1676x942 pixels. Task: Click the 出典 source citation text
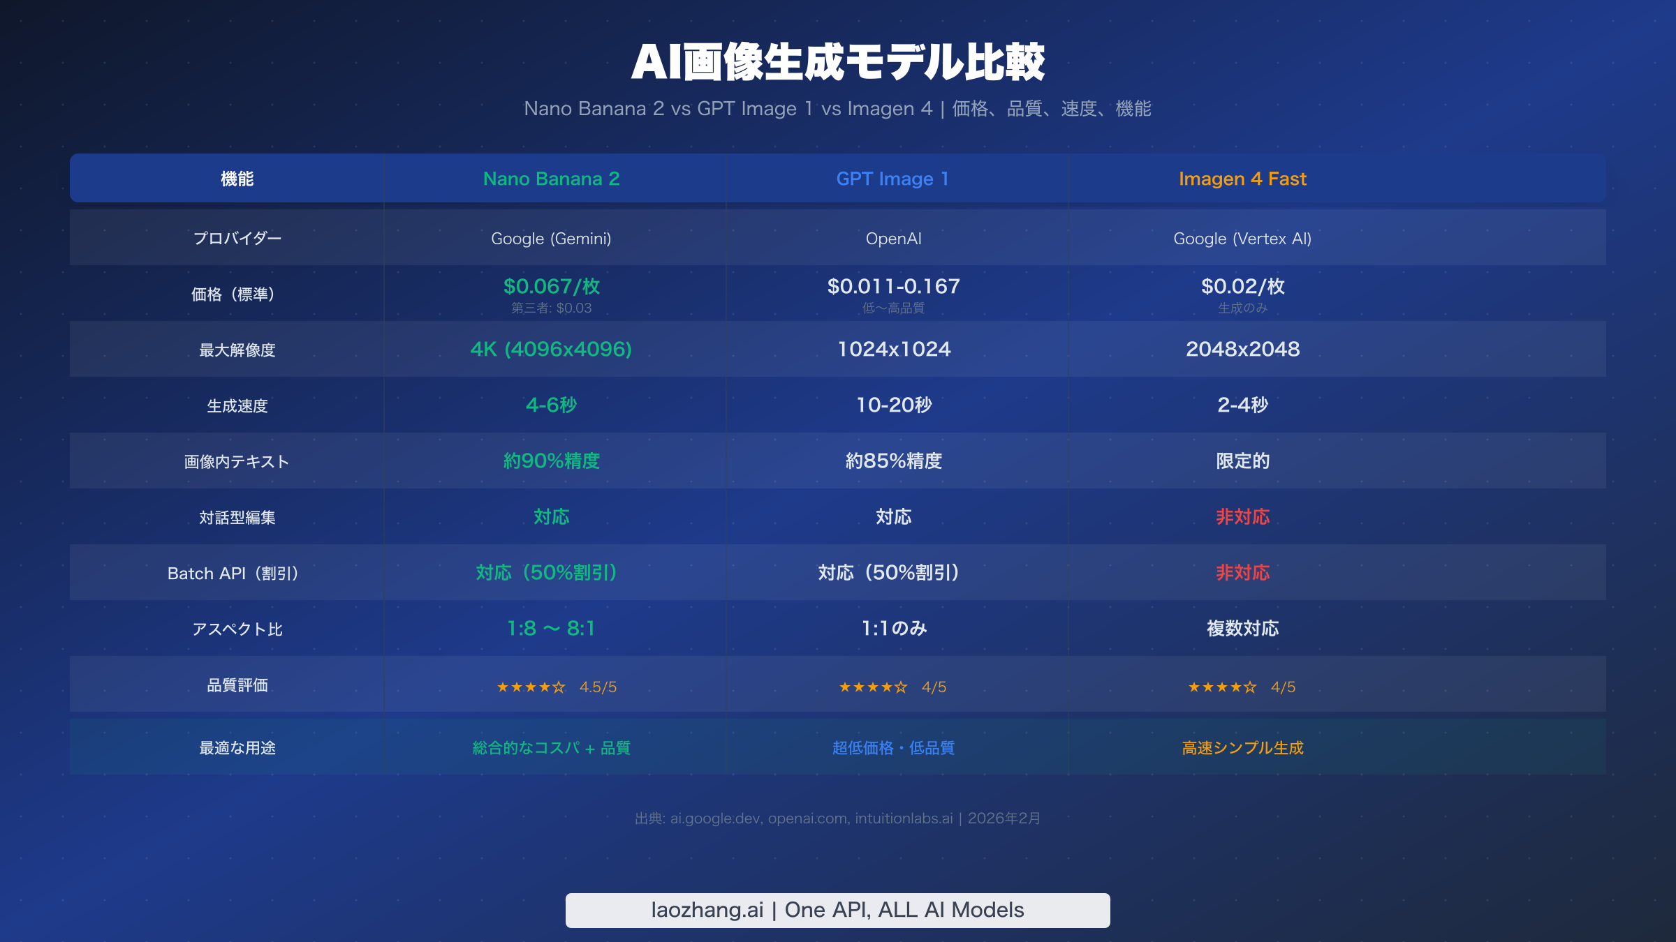837,818
